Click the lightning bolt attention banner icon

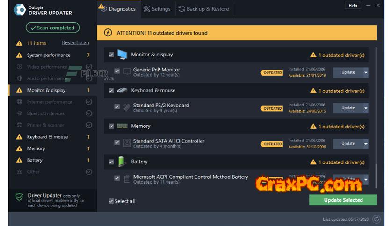(x=108, y=33)
